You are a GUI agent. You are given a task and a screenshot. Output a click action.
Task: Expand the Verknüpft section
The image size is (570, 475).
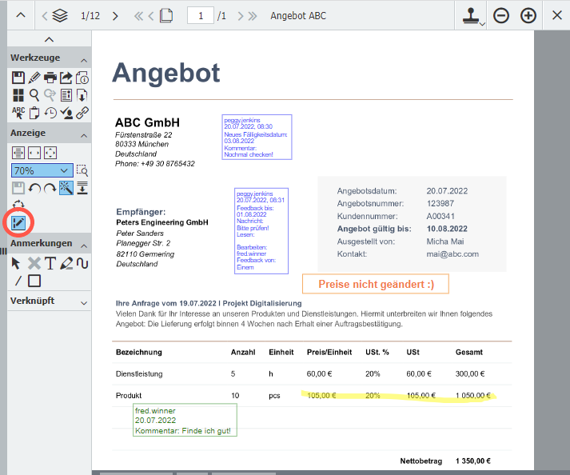[85, 302]
